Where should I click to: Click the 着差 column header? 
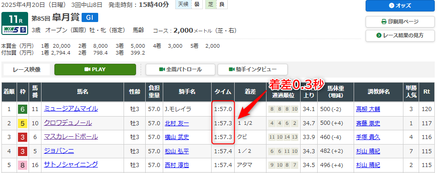tap(250, 92)
